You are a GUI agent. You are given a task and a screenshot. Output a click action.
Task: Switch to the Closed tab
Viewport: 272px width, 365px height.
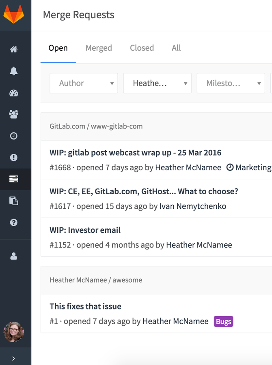[x=142, y=48]
